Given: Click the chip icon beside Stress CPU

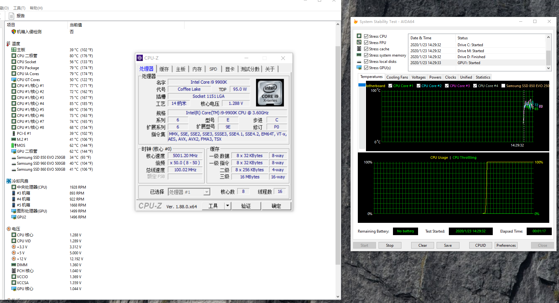Looking at the screenshot, I should pos(359,36).
